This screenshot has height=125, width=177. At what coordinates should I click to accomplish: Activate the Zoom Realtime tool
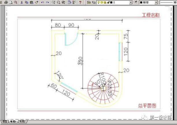[x=53, y=2]
